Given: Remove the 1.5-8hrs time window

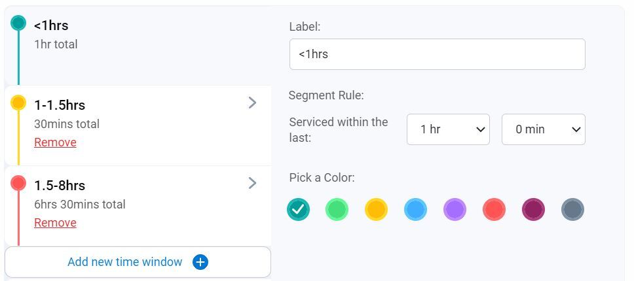Looking at the screenshot, I should [x=55, y=223].
